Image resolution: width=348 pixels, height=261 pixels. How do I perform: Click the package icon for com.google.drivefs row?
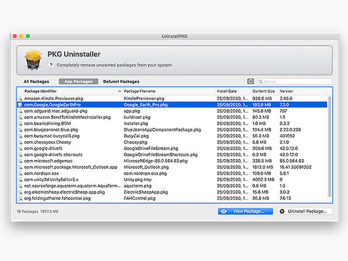click(20, 148)
